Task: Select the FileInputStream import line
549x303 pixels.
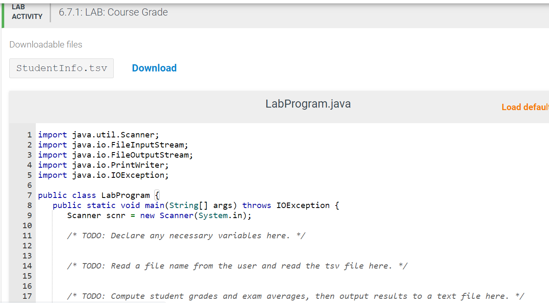Action: click(113, 145)
